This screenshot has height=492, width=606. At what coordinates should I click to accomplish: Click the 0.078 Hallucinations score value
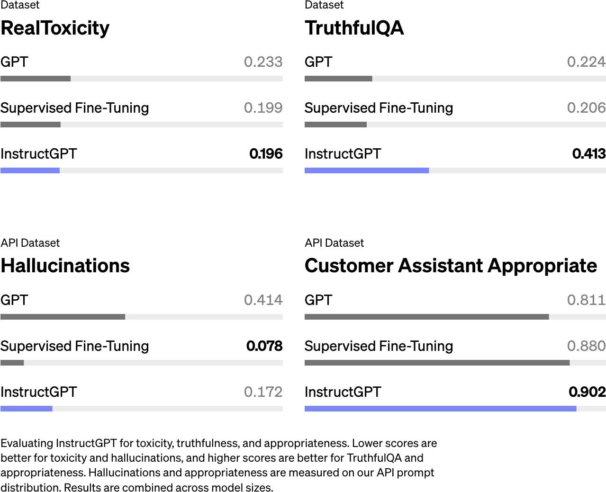[264, 346]
